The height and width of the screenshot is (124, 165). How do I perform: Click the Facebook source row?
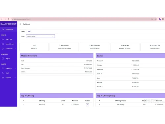coord(130,61)
